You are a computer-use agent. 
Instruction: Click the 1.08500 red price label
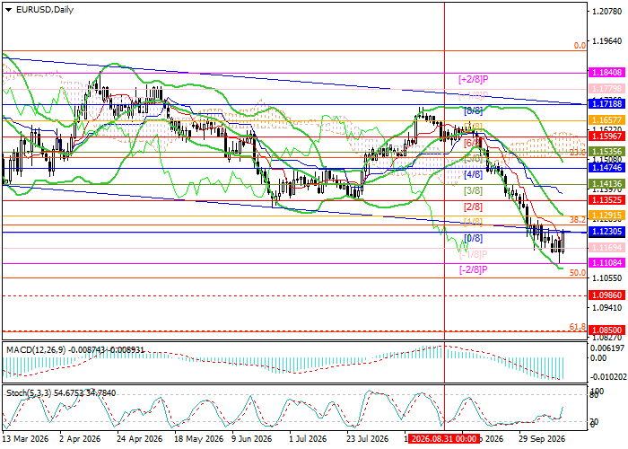(606, 330)
